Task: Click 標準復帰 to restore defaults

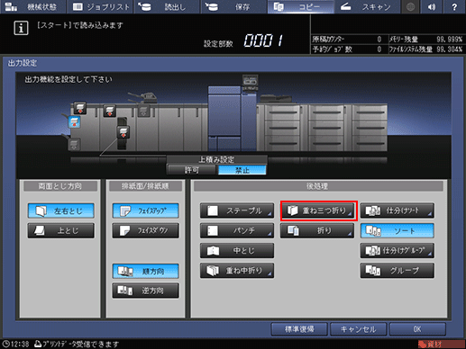Action: (299, 329)
